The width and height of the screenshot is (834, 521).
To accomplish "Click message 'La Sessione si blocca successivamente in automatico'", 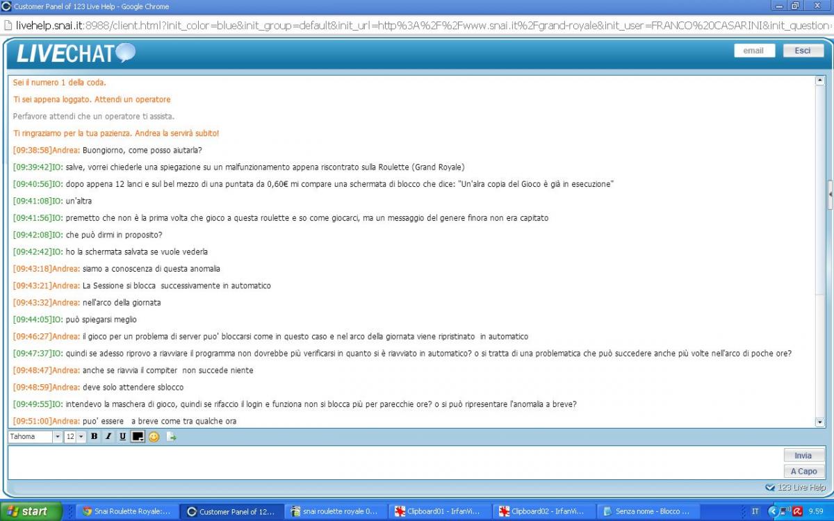I will point(177,286).
